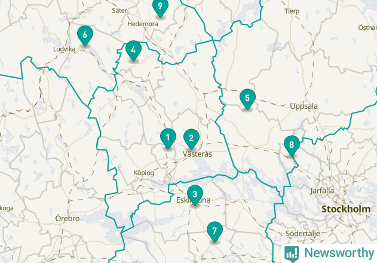Click the number 4 map pin

pyautogui.click(x=133, y=51)
